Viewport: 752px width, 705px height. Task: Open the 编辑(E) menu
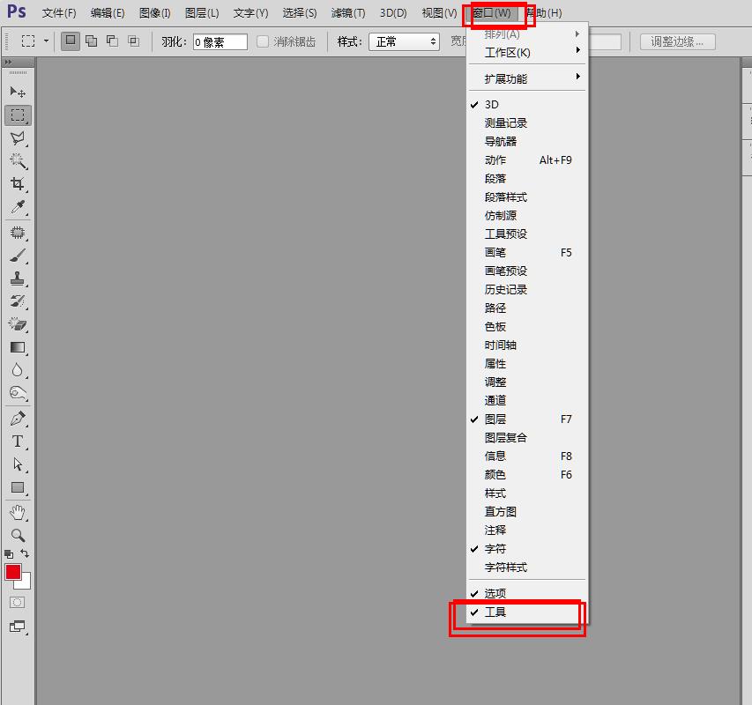click(108, 13)
